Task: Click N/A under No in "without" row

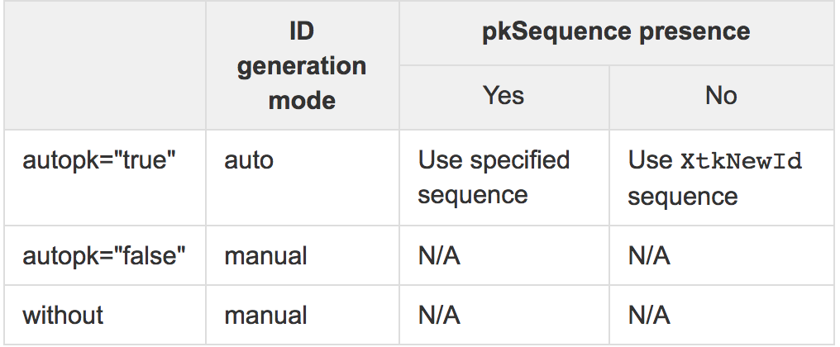Action: coord(649,315)
